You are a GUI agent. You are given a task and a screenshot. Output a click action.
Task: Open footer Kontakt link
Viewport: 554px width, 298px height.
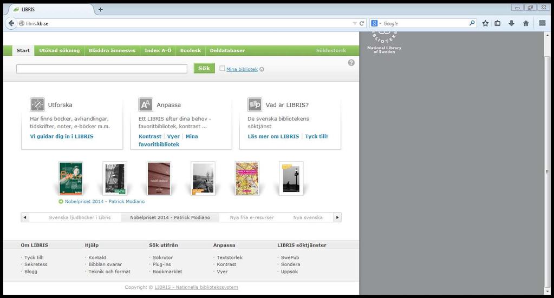tap(97, 258)
